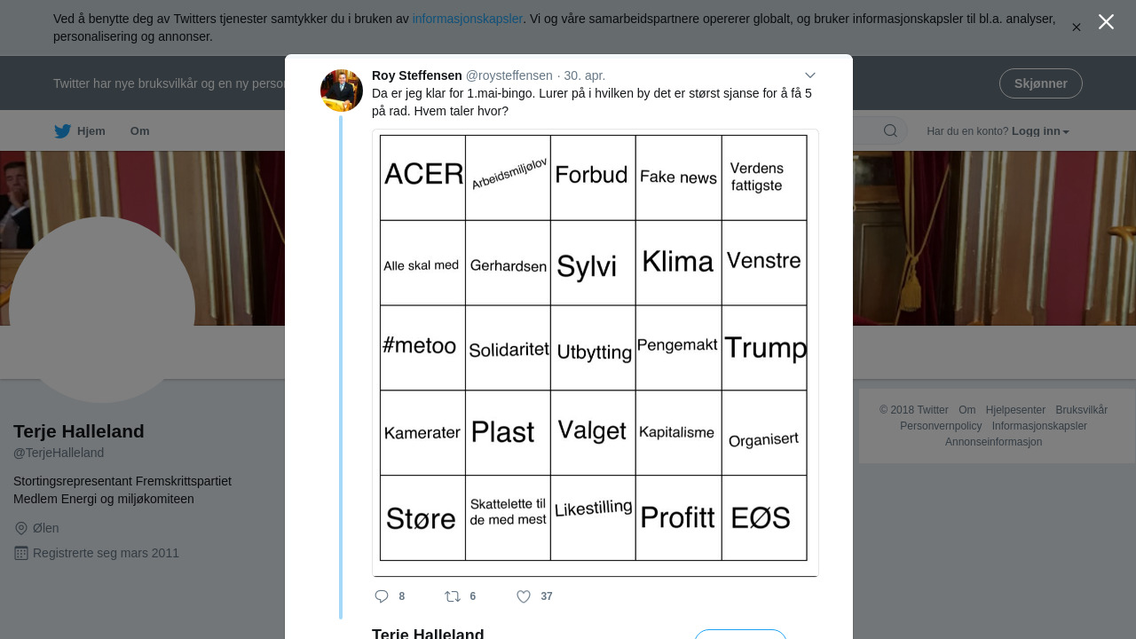Retweet Roy Steffensen's bingo tweet
Viewport: 1136px width, 639px height.
pos(453,596)
